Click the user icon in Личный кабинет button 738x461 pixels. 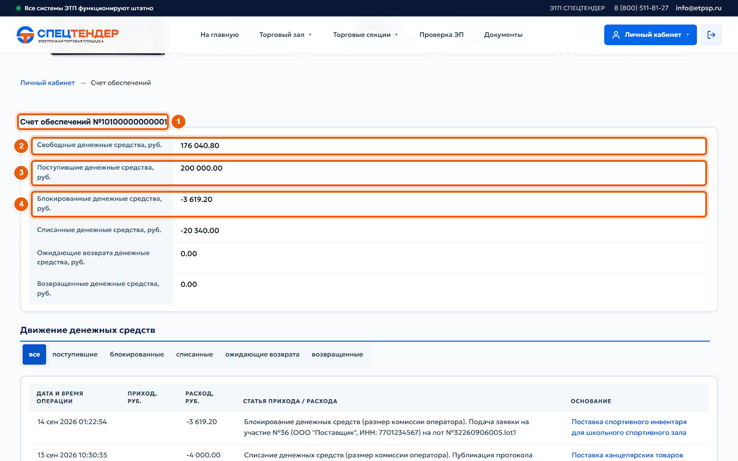(x=616, y=35)
